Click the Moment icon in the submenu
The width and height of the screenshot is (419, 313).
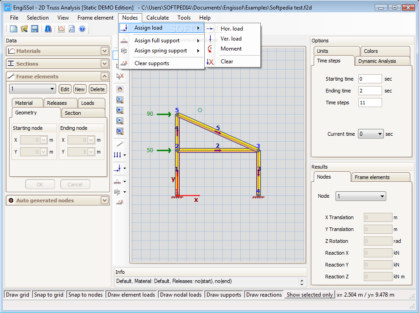pos(210,49)
